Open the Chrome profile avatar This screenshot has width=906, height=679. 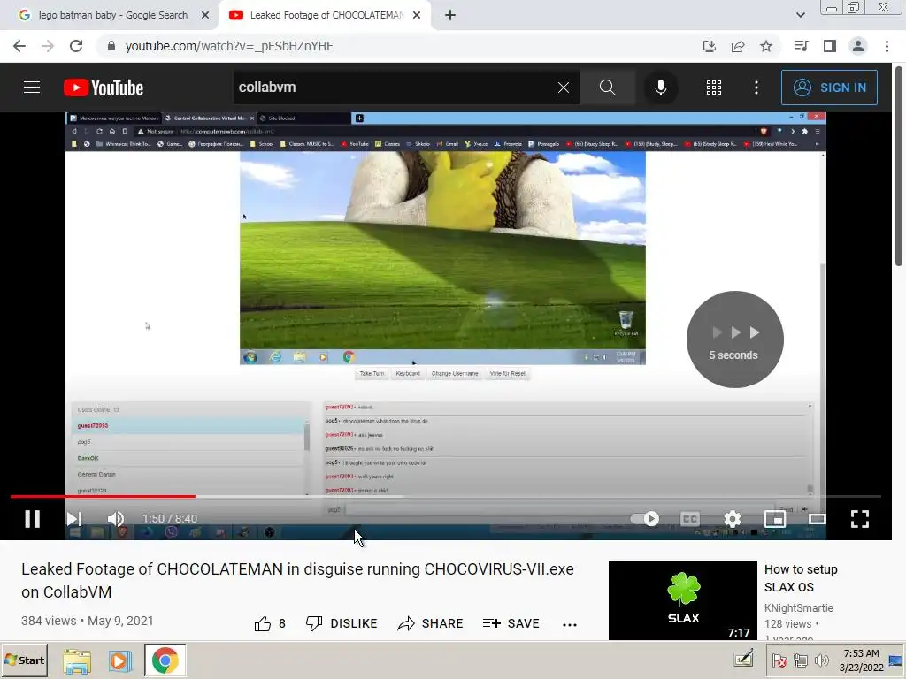[858, 46]
